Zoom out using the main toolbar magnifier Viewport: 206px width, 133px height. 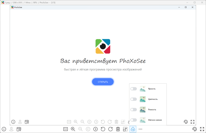[80, 129]
